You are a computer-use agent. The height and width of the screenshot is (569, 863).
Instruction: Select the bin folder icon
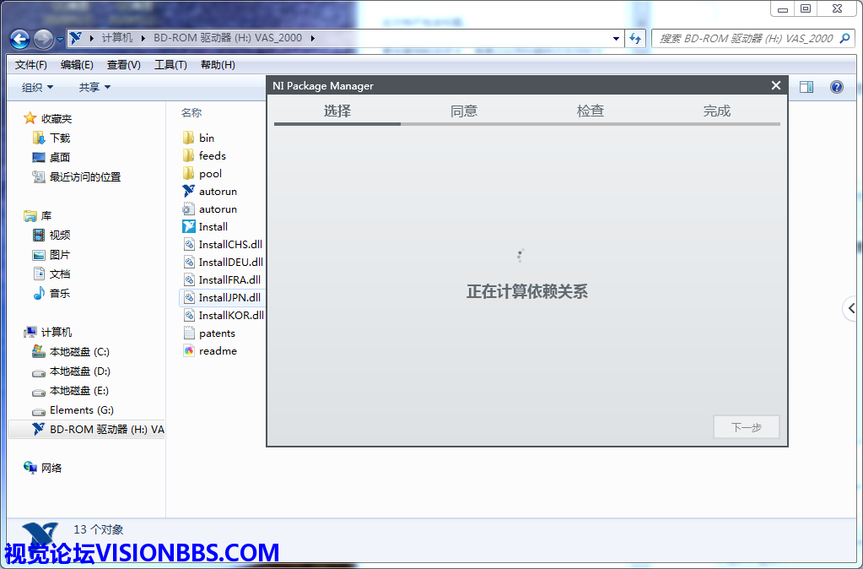[x=188, y=138]
